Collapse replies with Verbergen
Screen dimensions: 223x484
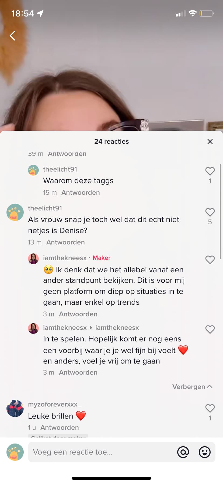pos(192,387)
